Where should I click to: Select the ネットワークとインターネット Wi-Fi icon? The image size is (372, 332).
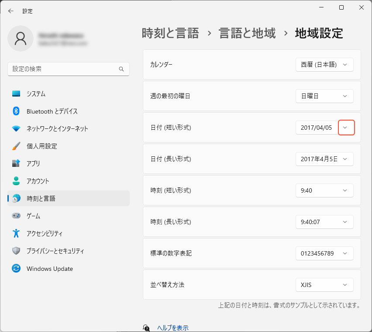click(x=16, y=128)
